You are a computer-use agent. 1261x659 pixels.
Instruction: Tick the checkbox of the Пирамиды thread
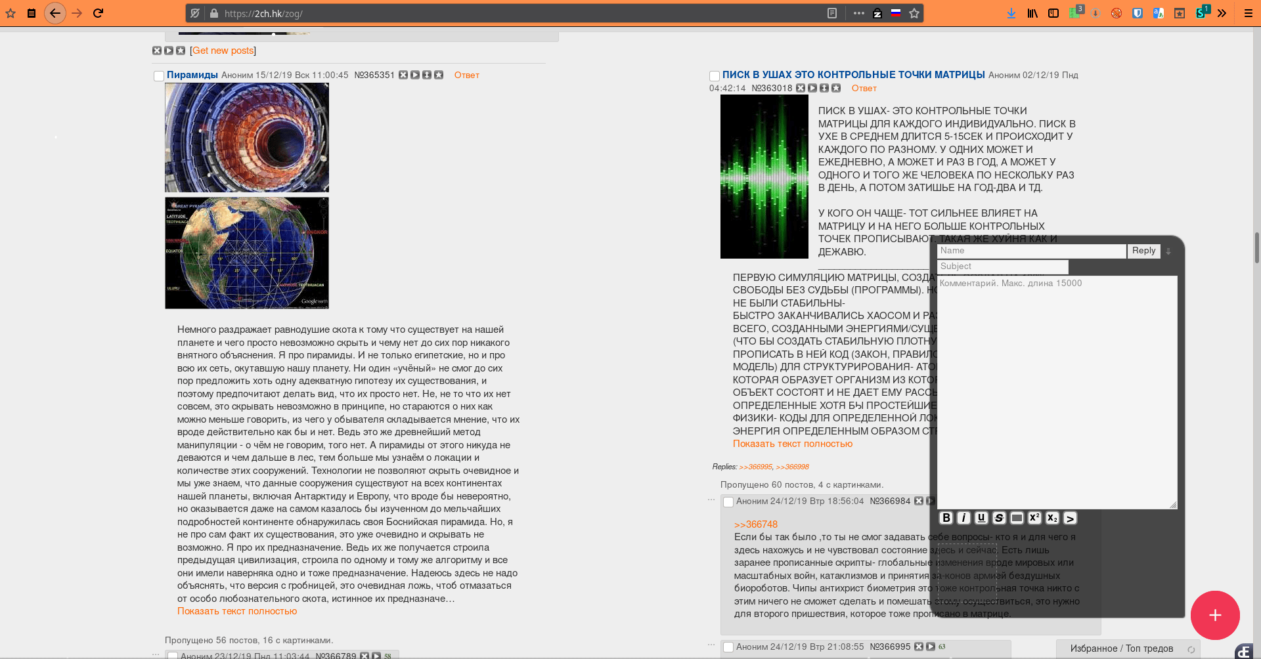(159, 76)
